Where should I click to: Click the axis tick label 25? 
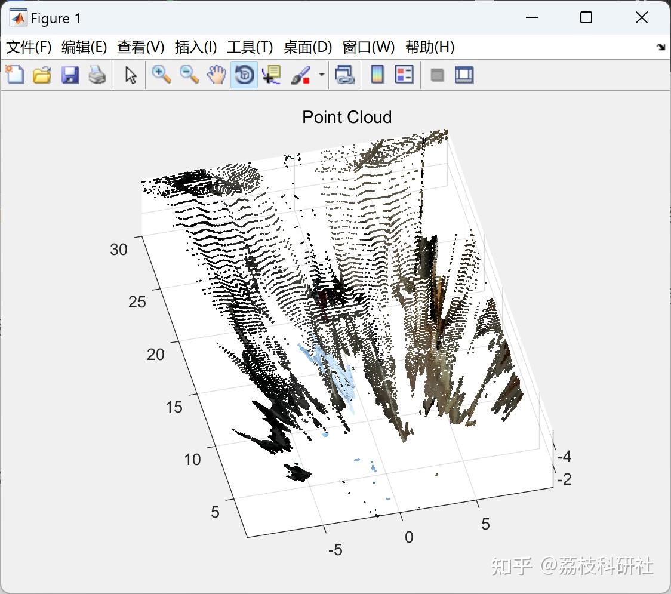coord(137,302)
